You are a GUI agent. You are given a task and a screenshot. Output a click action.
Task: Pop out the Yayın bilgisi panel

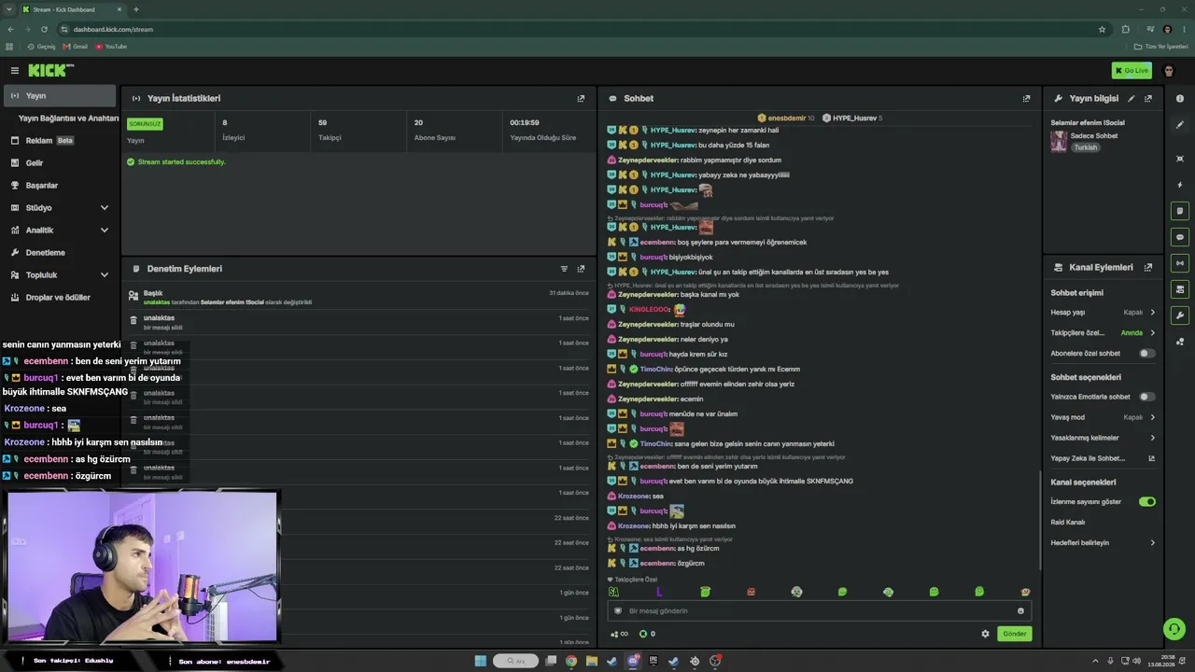point(1148,98)
